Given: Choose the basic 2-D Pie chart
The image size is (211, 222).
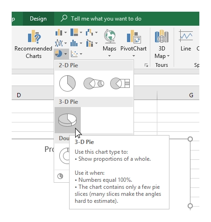Looking at the screenshot, I should 67,83.
